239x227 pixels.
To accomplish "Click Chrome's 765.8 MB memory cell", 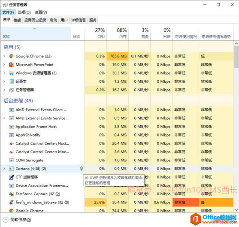I will 118,56.
